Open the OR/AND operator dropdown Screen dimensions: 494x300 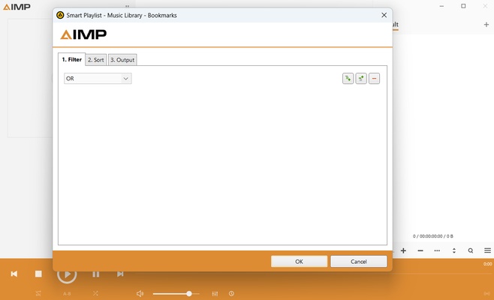click(98, 79)
